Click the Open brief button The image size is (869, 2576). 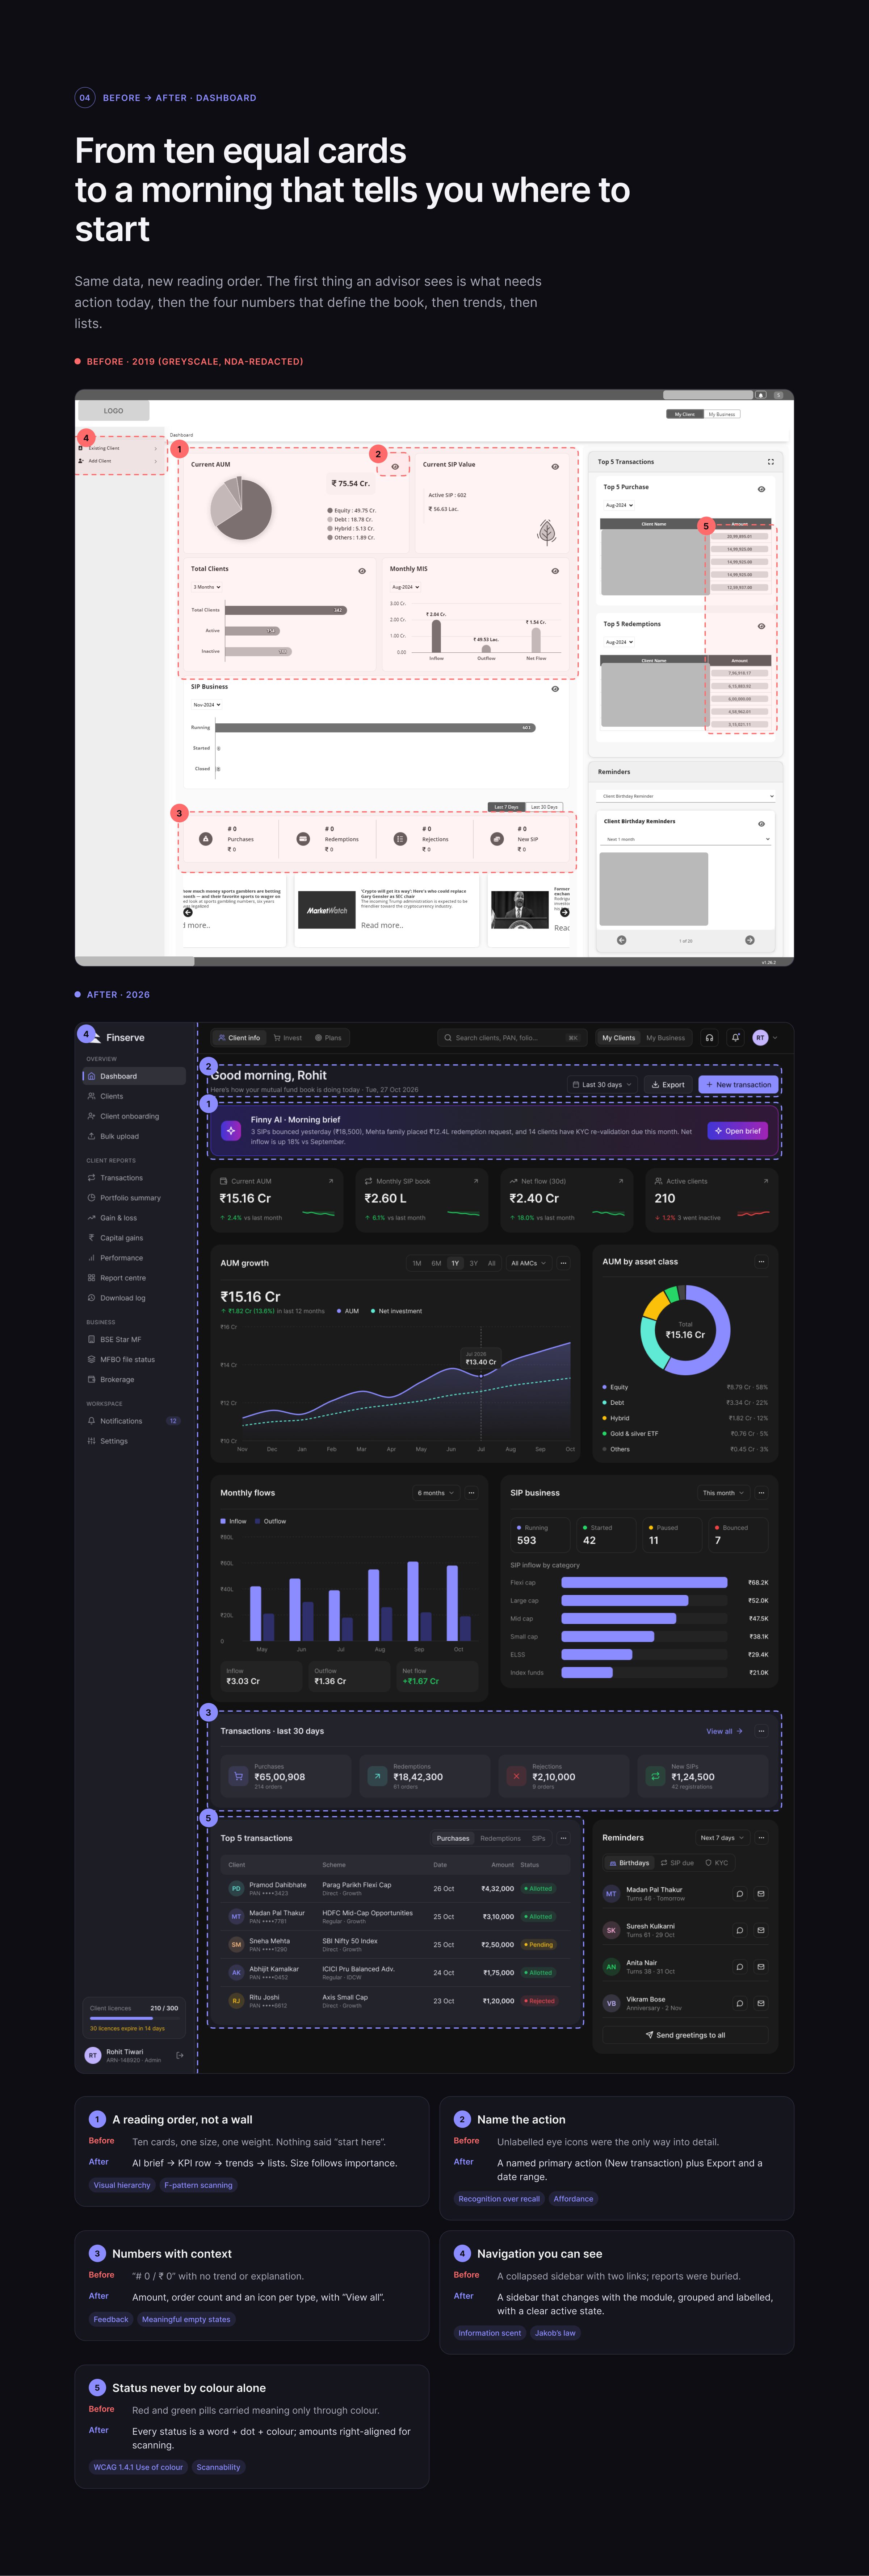[738, 1131]
